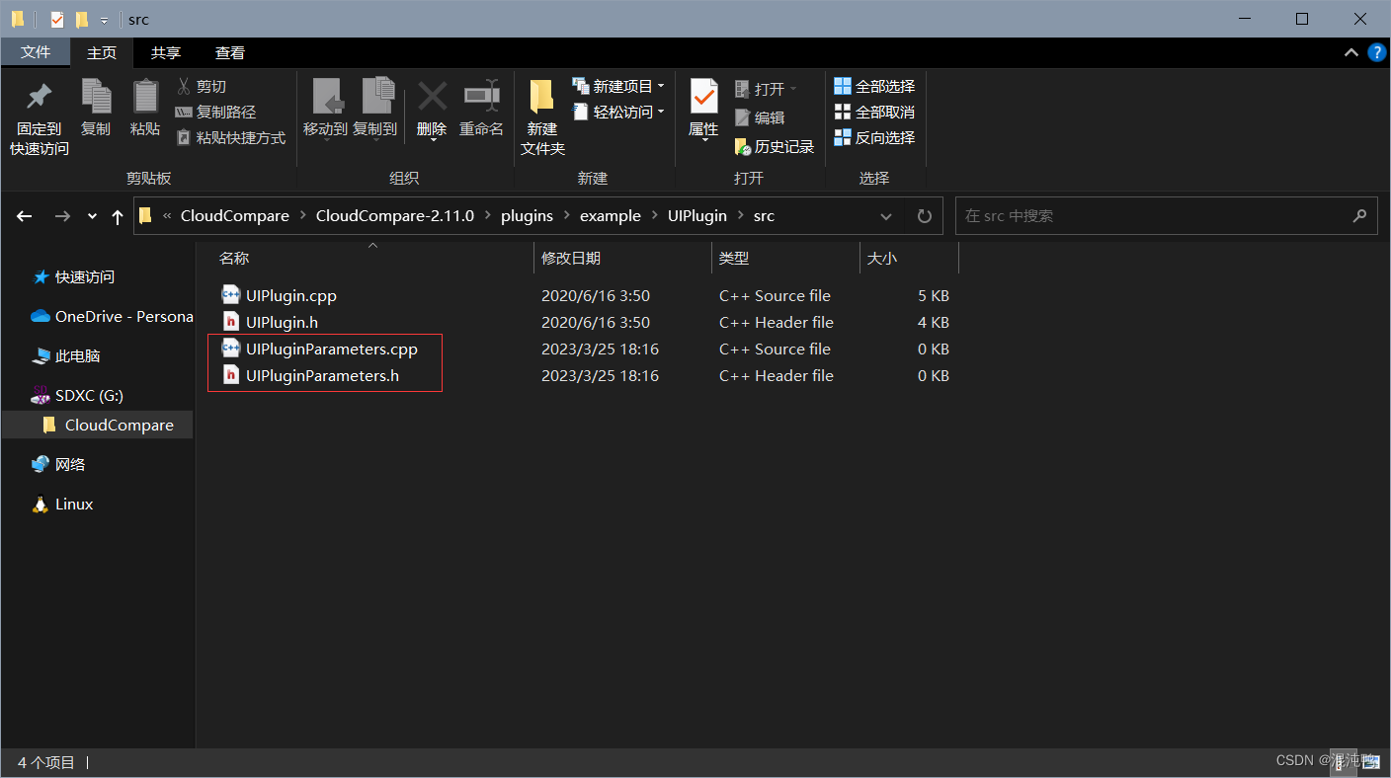Go up one folder level arrow
Screen dimensions: 1391x778
point(118,216)
